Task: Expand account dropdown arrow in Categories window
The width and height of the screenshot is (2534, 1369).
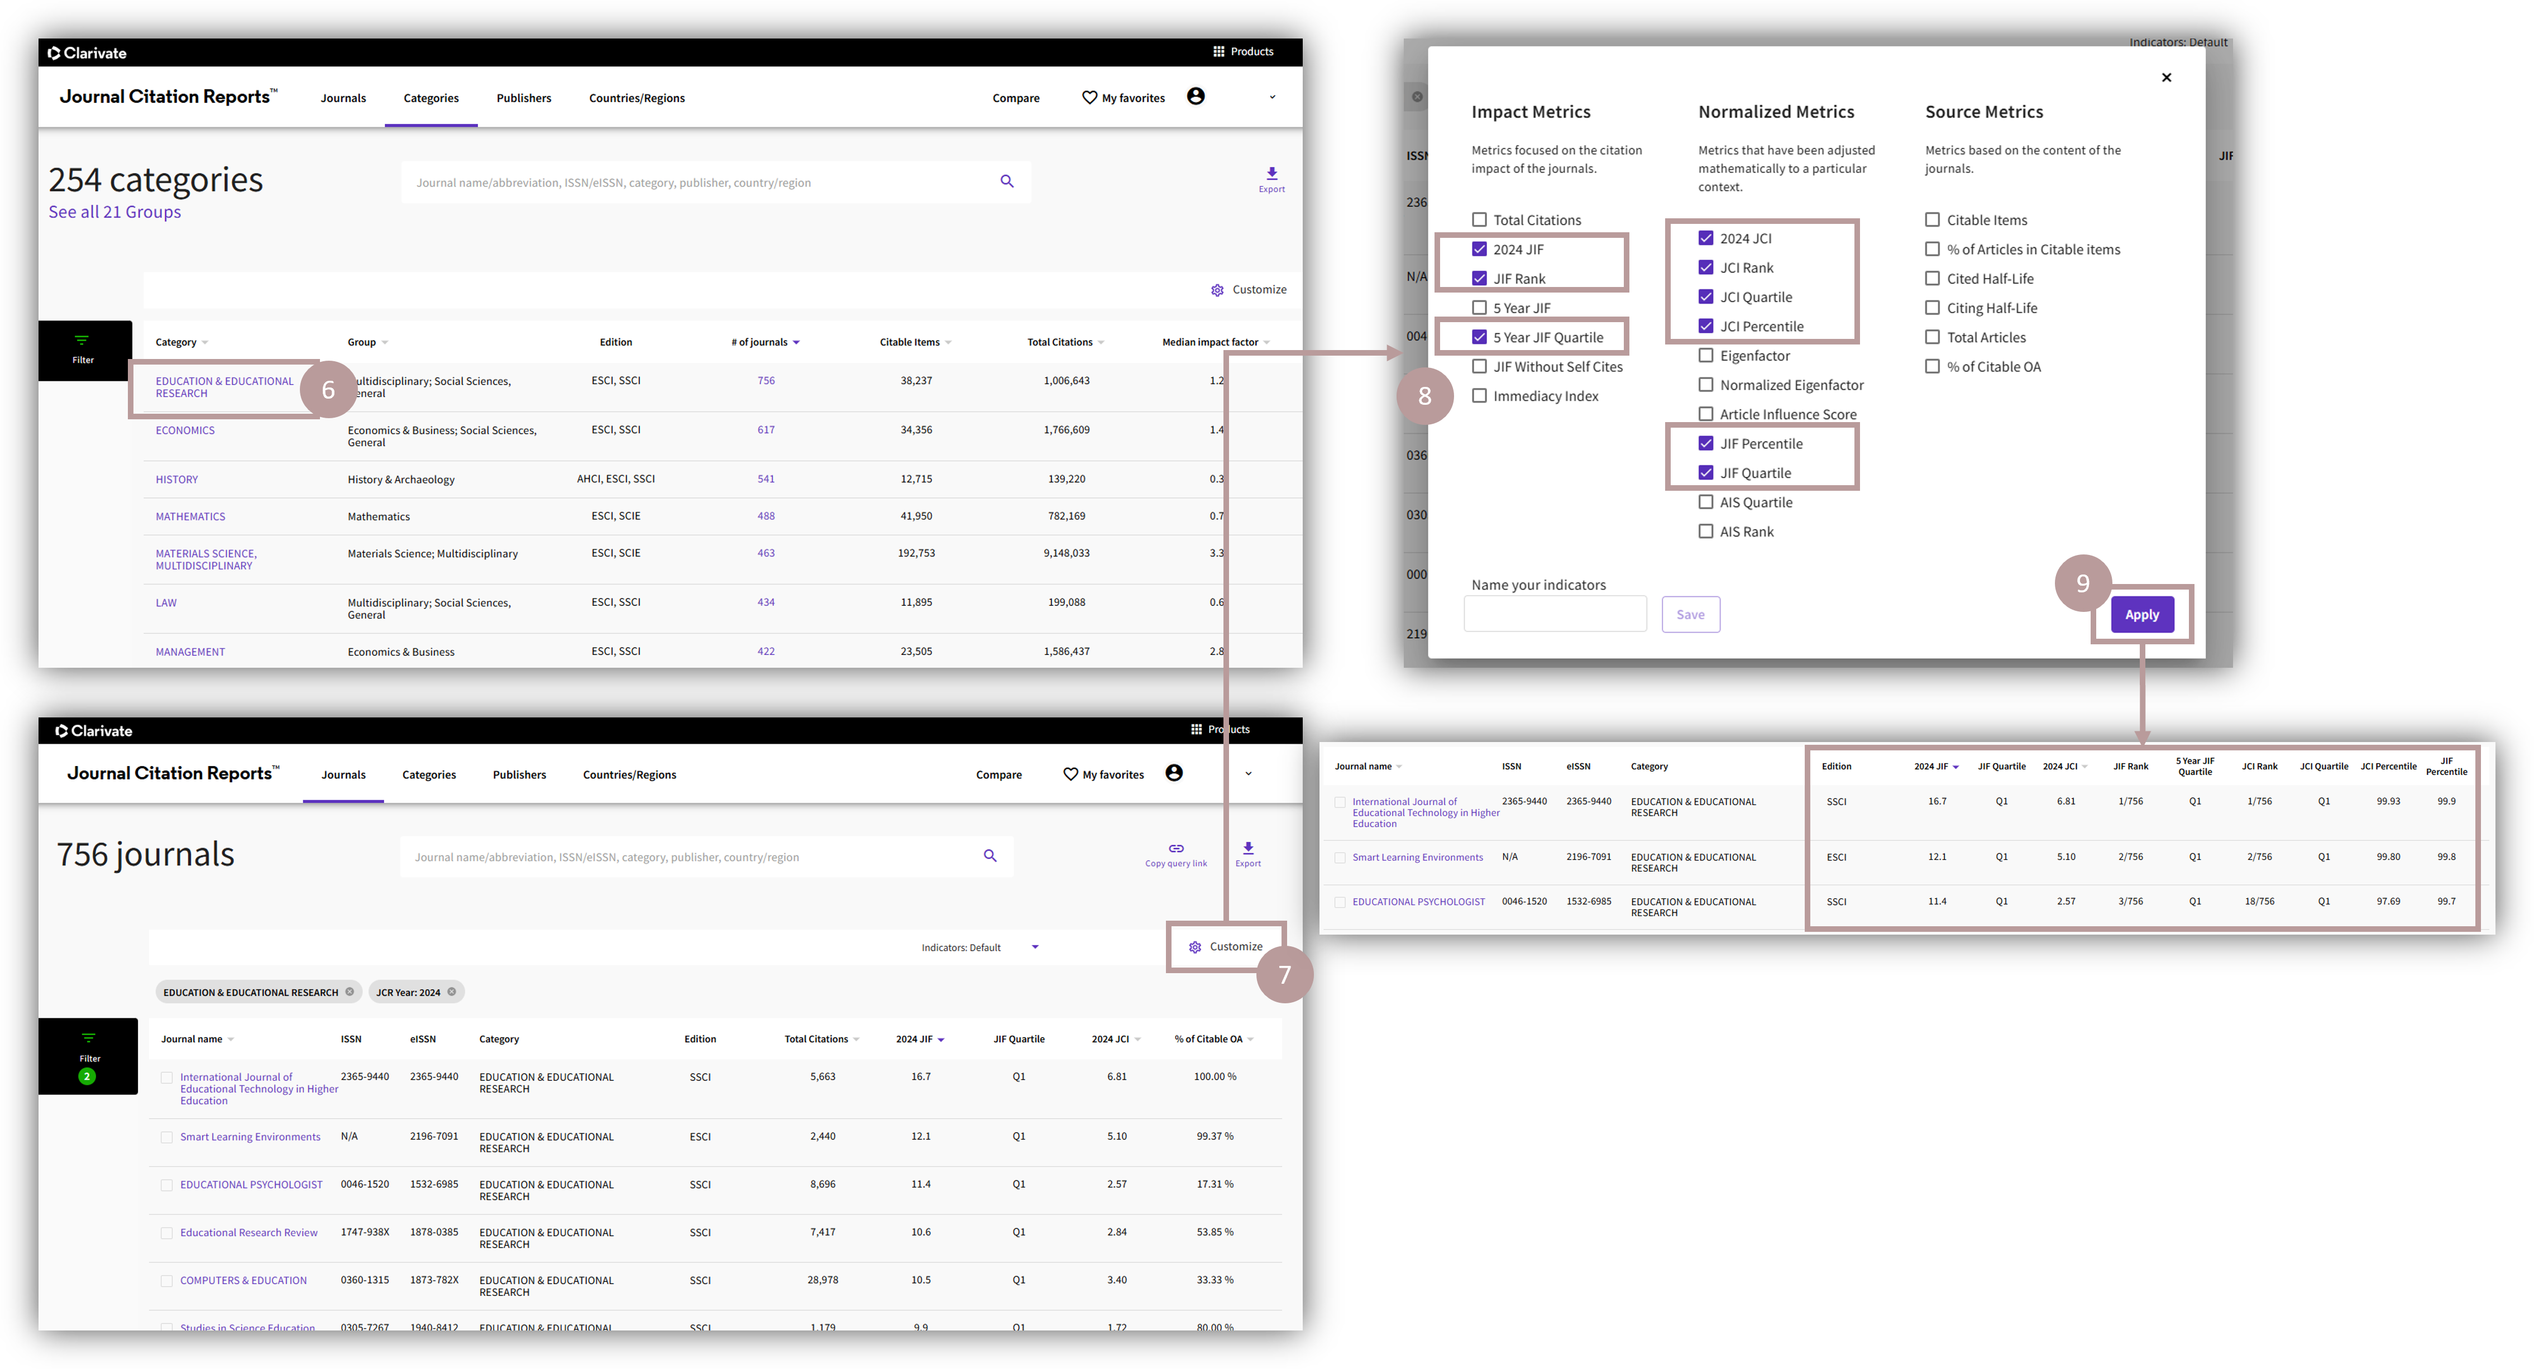Action: point(1272,97)
